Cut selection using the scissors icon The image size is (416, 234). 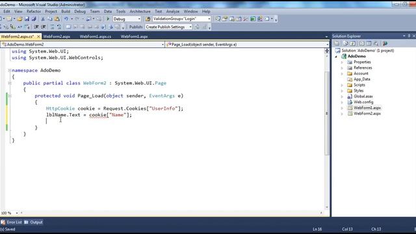coord(43,19)
